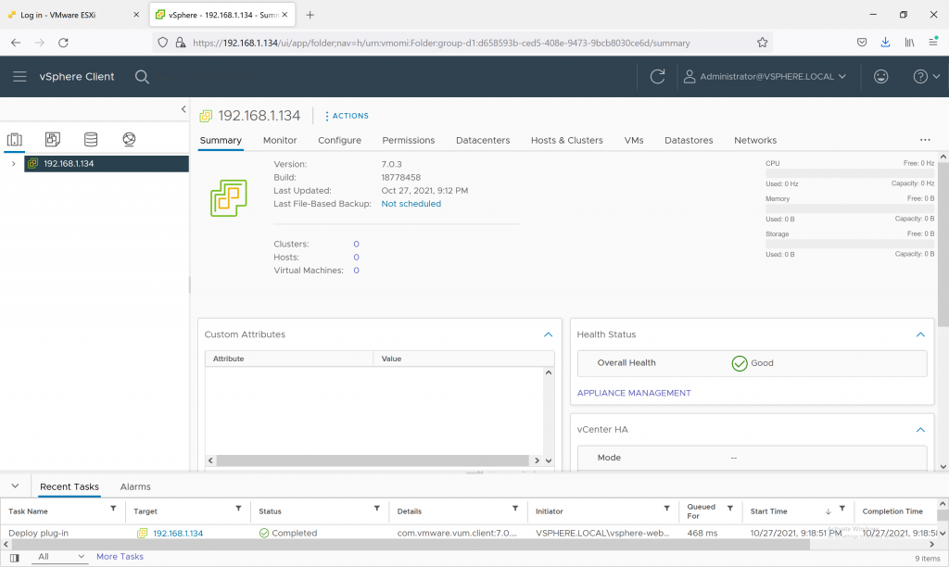Click the Recent Tasks horizontal scrollbar
Screen dimensions: 949x567
[410, 545]
